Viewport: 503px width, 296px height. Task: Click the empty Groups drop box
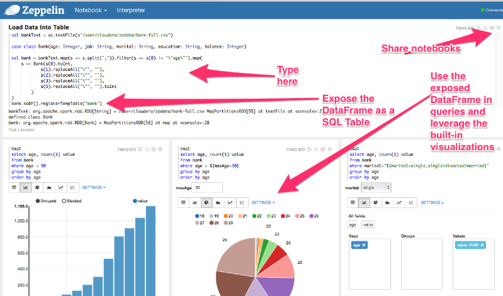(422, 264)
